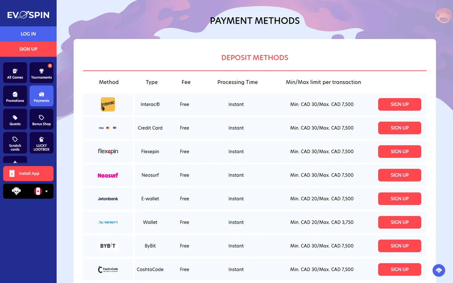453x283 pixels.
Task: Click the Wallet type cell
Action: tap(150, 222)
